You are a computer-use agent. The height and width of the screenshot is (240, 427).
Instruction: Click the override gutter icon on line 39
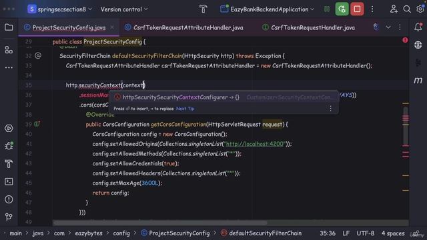[x=37, y=124]
